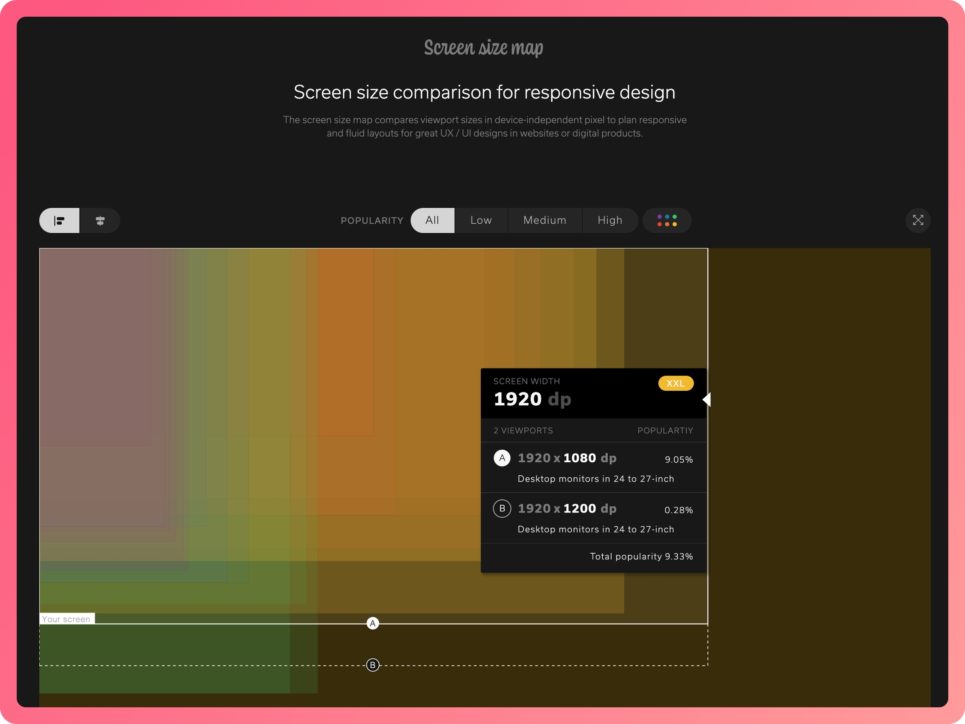Click the fullscreen expand icon

(x=918, y=221)
